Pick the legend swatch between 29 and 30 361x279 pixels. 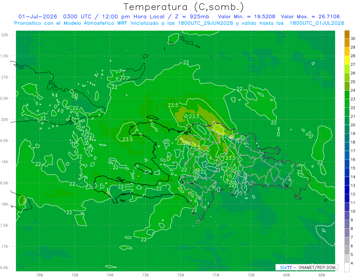[x=347, y=43]
